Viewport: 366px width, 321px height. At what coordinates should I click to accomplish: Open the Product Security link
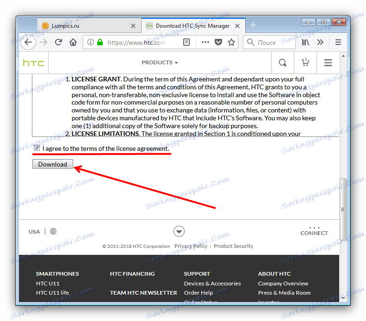click(x=233, y=246)
